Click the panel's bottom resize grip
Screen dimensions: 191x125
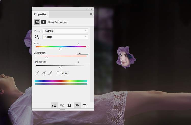click(x=63, y=109)
